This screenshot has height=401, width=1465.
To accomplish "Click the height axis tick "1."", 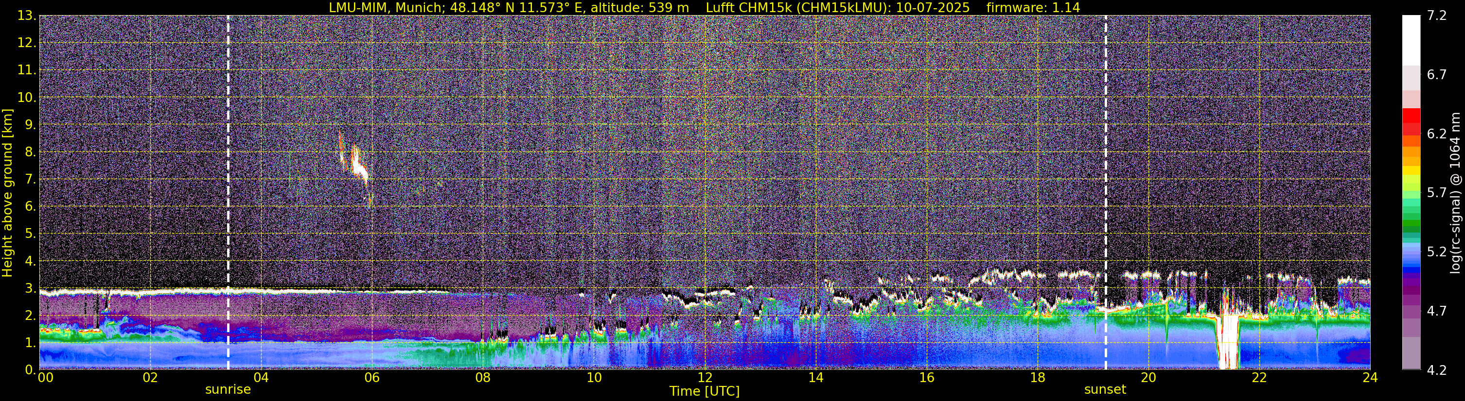I will pos(31,342).
